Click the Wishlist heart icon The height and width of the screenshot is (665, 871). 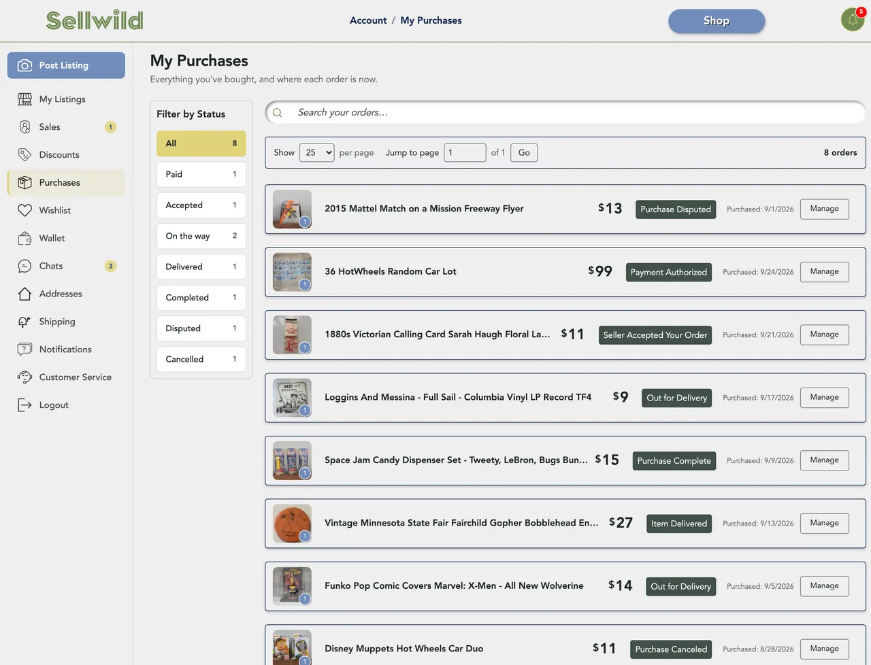pos(25,211)
